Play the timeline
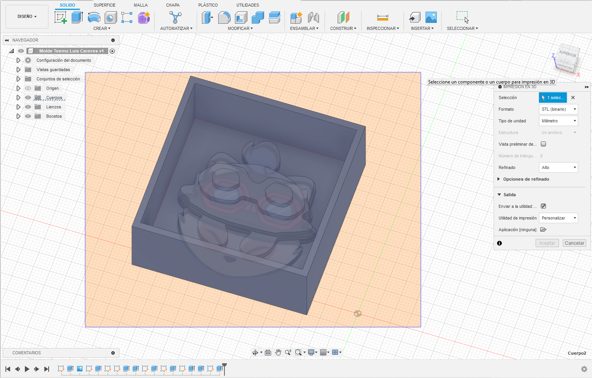Screen dimensions: 592x378 pos(27,369)
